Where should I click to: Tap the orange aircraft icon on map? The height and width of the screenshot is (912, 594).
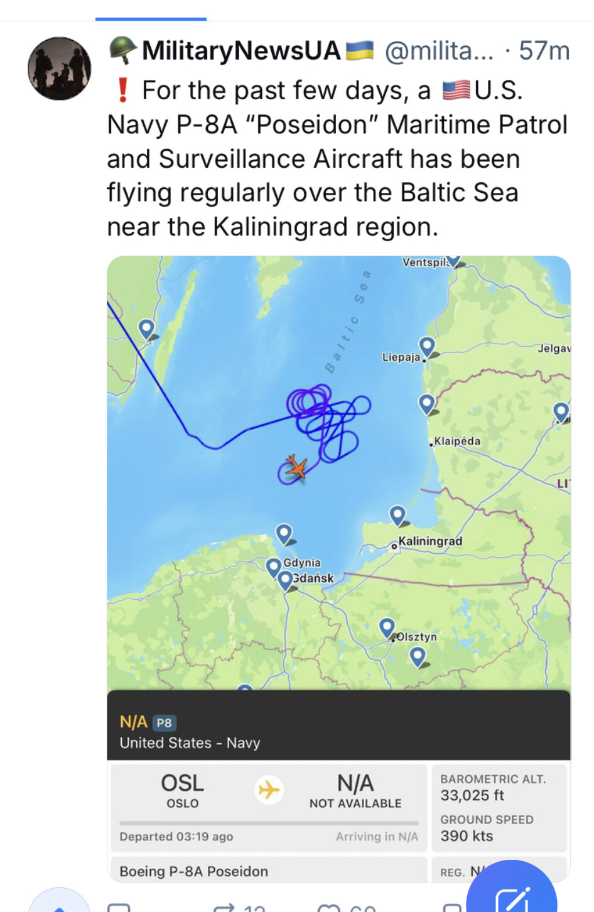point(296,467)
